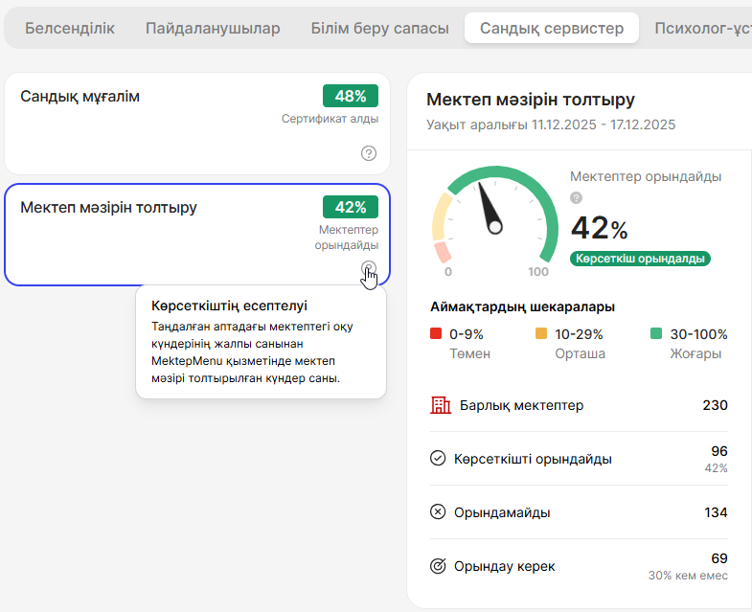The height and width of the screenshot is (612, 752).
Task: Click the Көрсеткіш орындалды status badge
Action: (640, 259)
